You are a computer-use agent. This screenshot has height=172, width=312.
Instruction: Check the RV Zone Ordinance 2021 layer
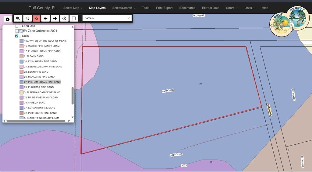[17, 31]
